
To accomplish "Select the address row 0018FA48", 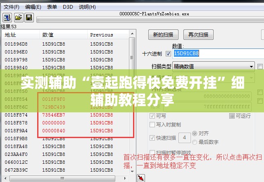I will (65, 146).
